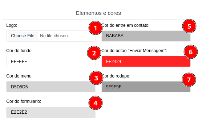The width and height of the screenshot is (198, 134).
Task: Click the 'Cor do rodape:' label
Action: tap(116, 76)
